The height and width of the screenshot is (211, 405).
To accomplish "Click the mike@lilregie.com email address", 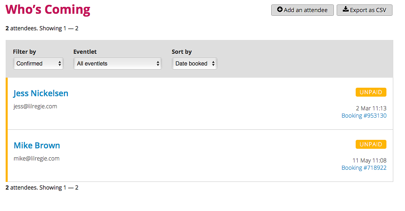I will tap(36, 158).
